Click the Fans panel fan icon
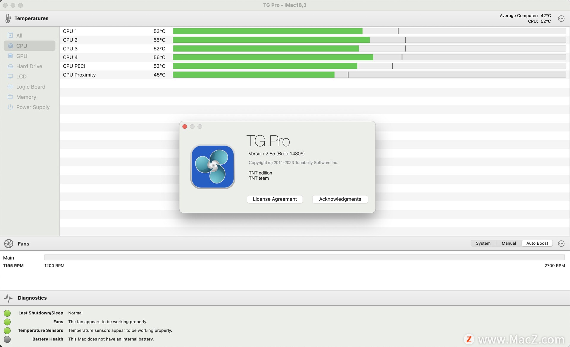 (9, 243)
